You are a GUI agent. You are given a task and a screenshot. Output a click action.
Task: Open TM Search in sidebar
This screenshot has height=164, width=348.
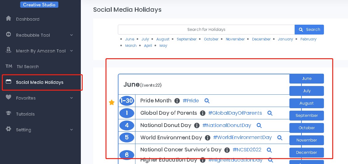28,67
